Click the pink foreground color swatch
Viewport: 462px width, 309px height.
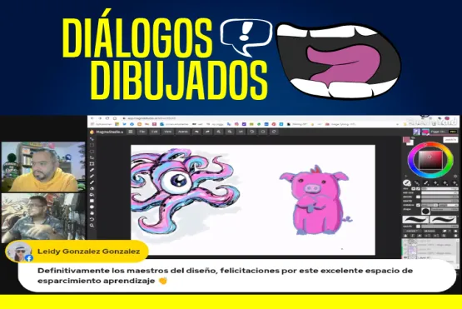(x=406, y=139)
